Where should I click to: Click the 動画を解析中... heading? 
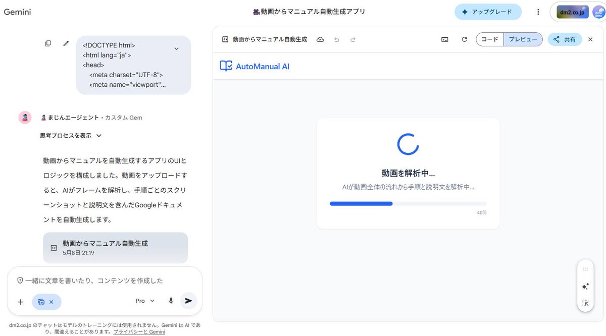click(x=408, y=173)
